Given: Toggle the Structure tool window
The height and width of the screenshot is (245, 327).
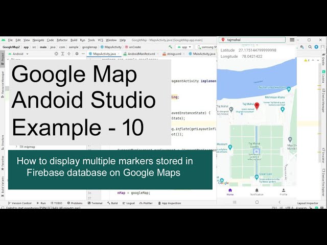Looking at the screenshot, I should [x=3, y=142].
